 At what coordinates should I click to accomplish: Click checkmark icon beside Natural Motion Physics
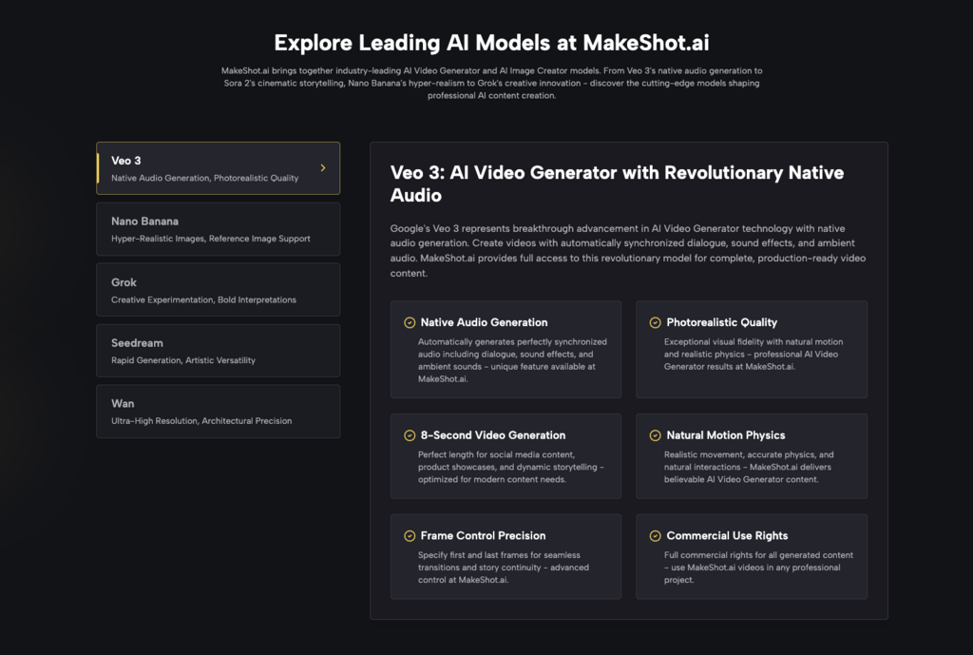pyautogui.click(x=655, y=435)
